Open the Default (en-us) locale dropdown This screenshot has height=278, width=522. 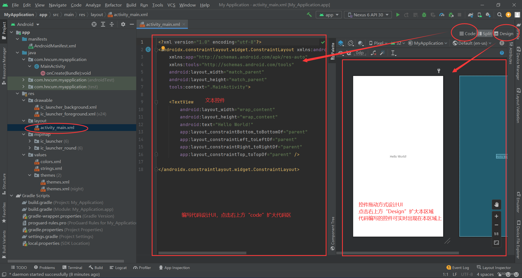pos(472,43)
